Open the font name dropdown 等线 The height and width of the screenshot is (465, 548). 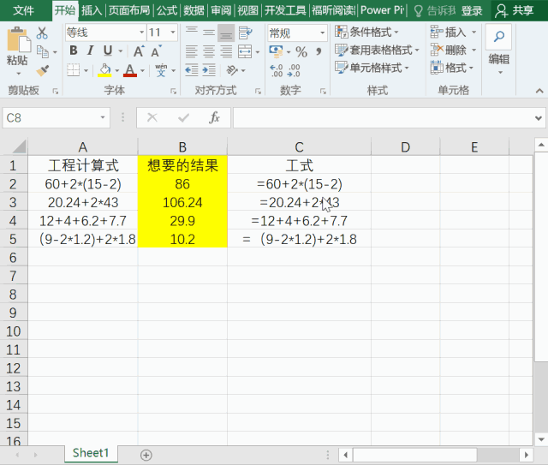pyautogui.click(x=142, y=33)
